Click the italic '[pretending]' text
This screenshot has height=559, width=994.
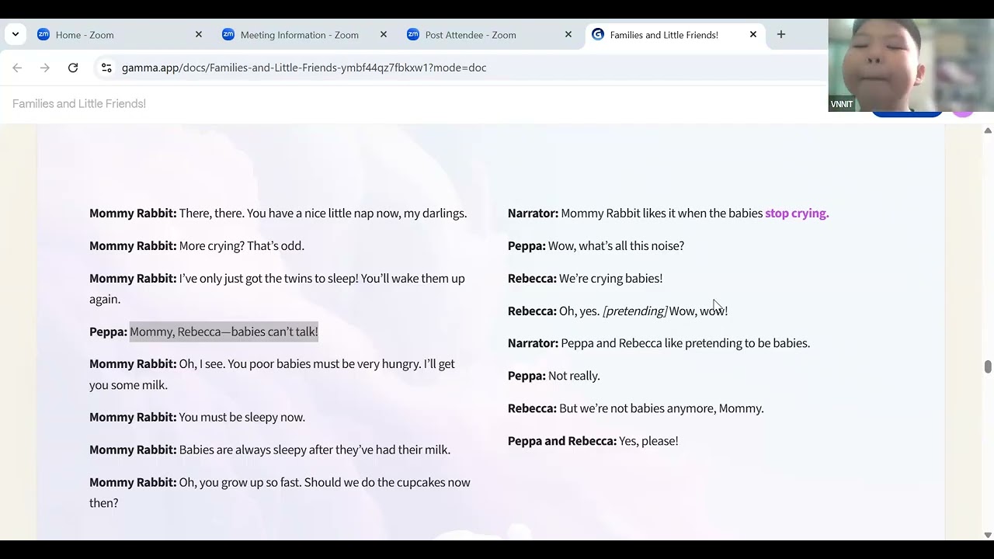[x=634, y=311]
